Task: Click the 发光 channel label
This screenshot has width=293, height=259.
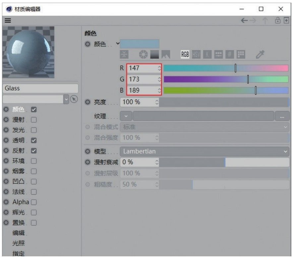Action: tap(18, 130)
